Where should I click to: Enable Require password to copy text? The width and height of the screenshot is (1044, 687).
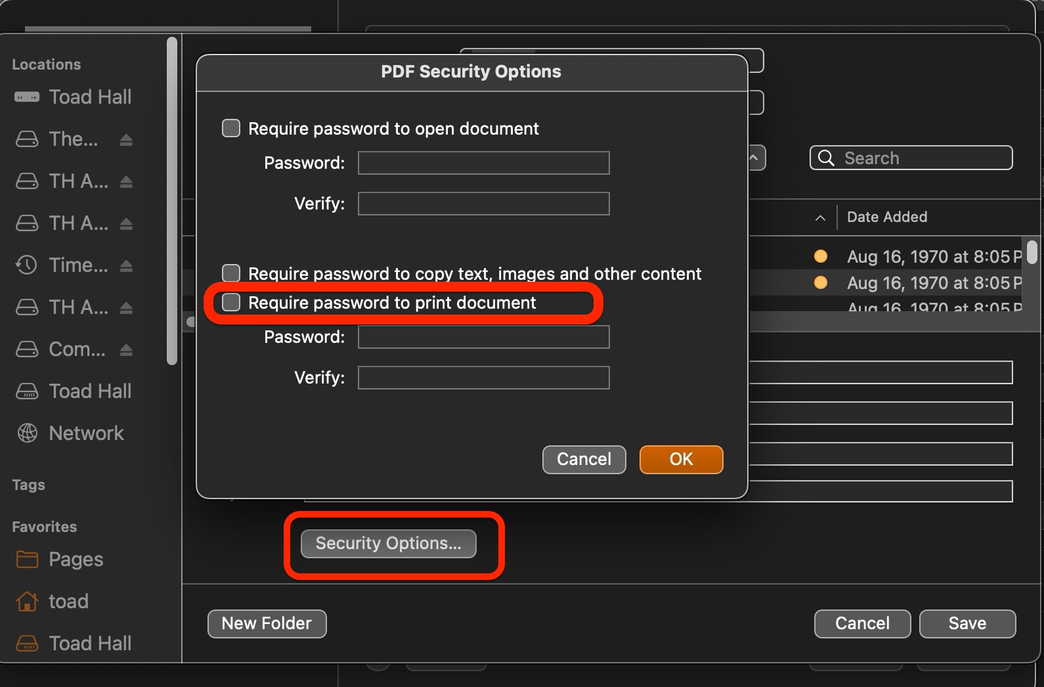tap(231, 273)
